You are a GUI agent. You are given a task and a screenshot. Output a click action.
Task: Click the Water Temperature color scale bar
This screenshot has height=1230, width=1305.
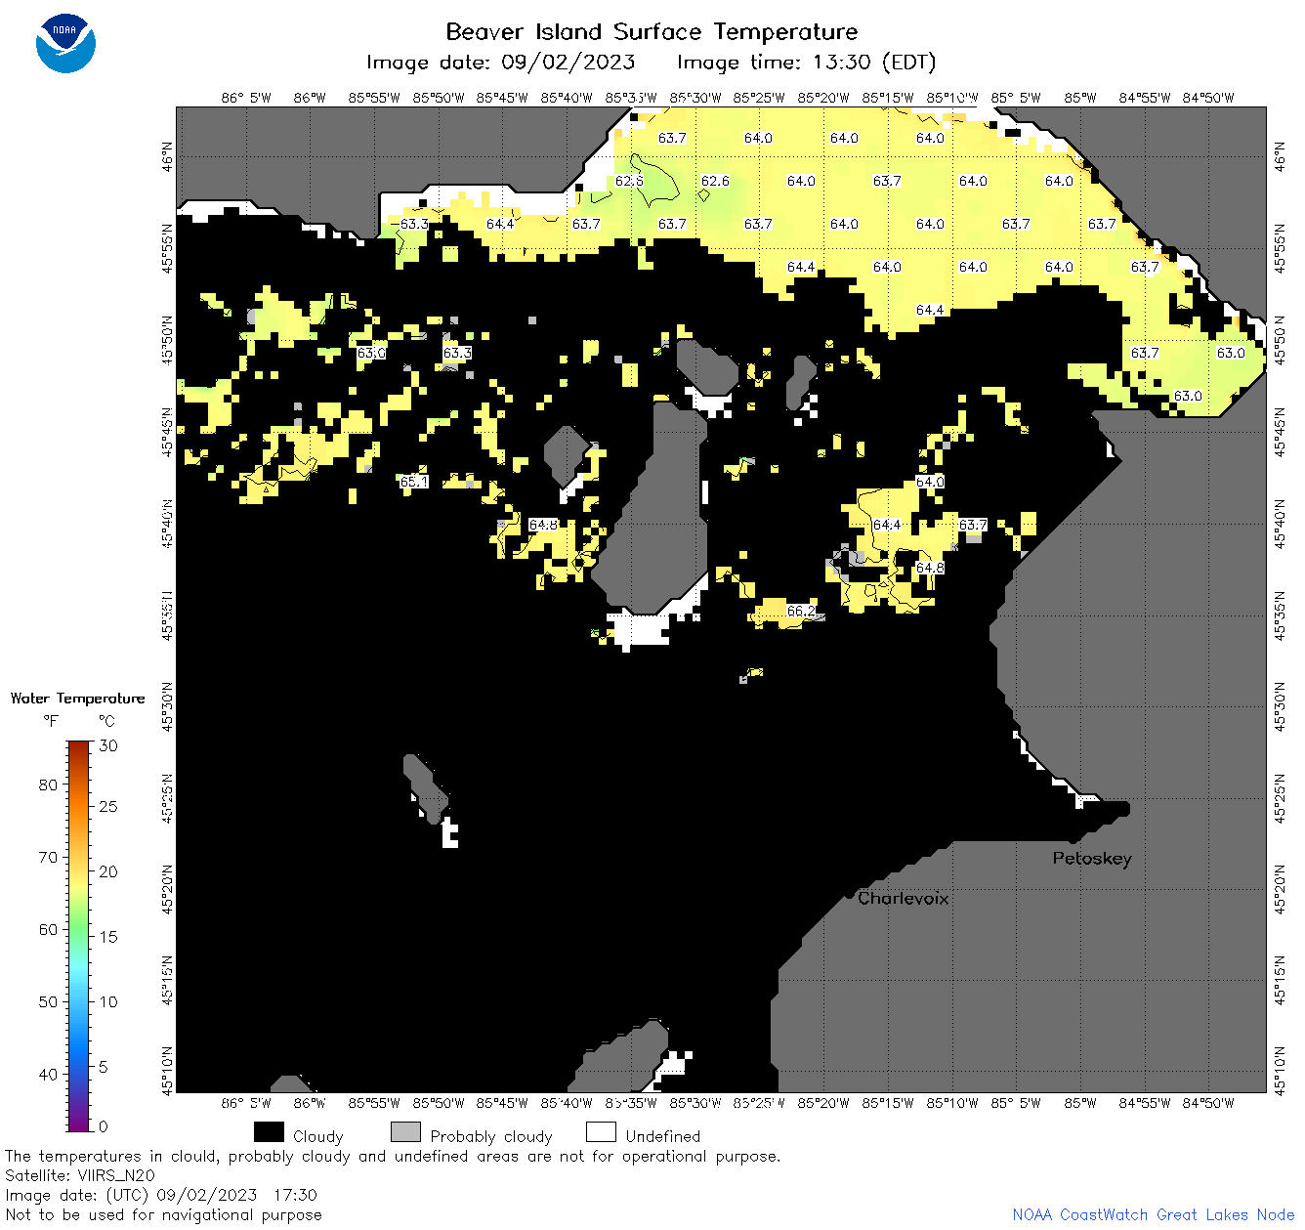79,936
